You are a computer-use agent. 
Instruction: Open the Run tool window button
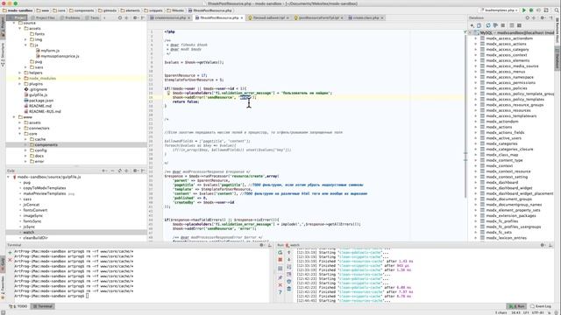516,306
